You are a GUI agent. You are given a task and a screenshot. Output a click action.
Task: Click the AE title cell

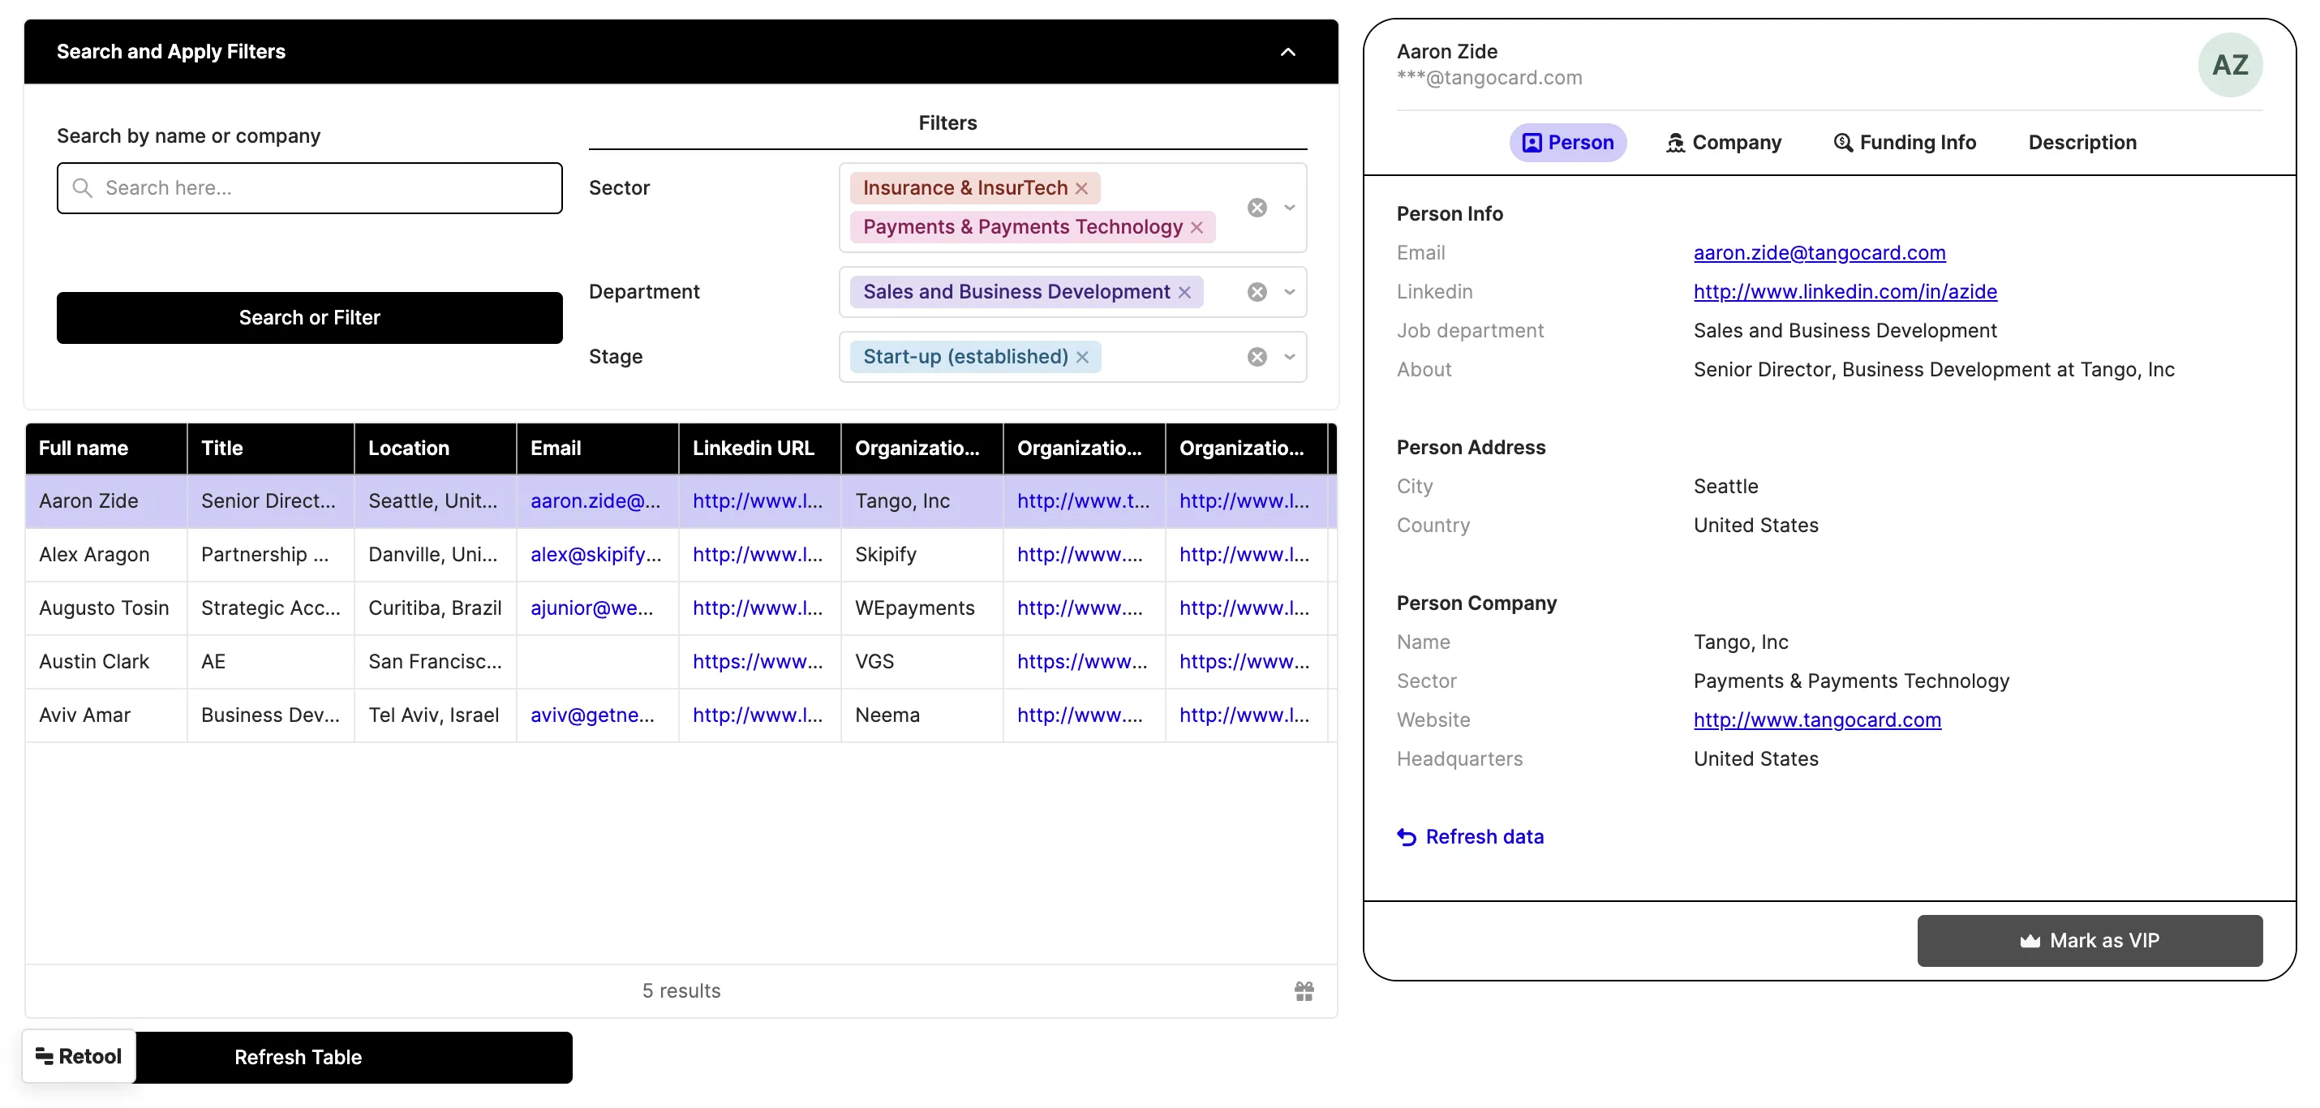click(x=270, y=662)
